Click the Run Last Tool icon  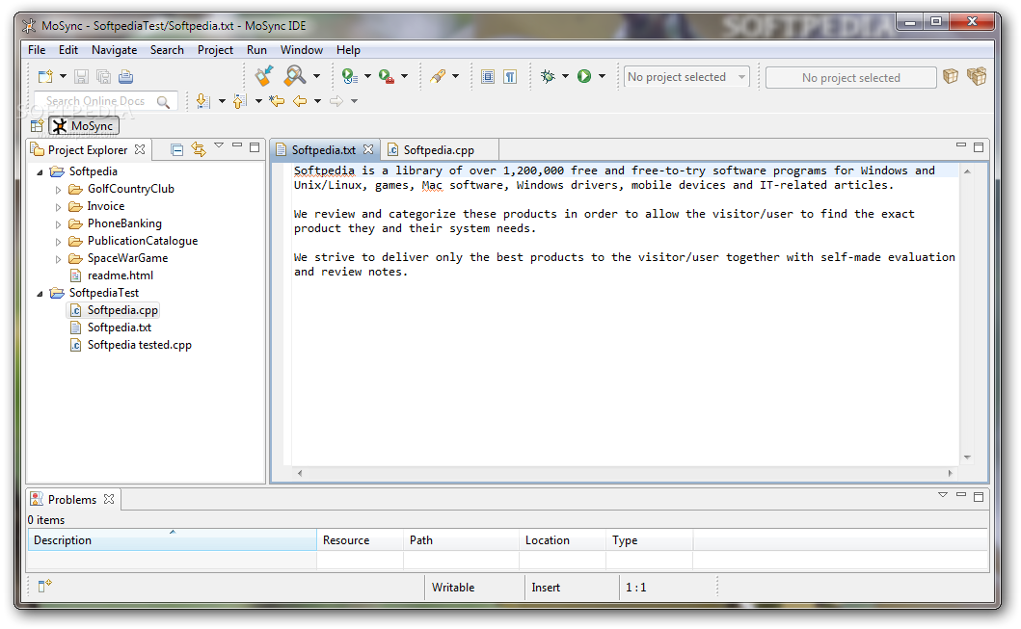click(350, 77)
